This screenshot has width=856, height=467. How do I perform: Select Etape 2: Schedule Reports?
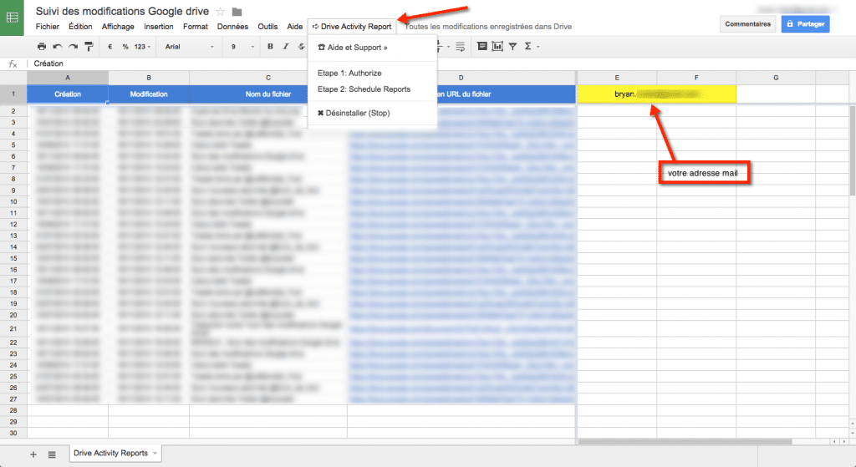[372, 89]
